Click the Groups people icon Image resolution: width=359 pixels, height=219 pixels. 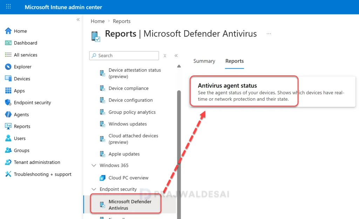click(8, 150)
